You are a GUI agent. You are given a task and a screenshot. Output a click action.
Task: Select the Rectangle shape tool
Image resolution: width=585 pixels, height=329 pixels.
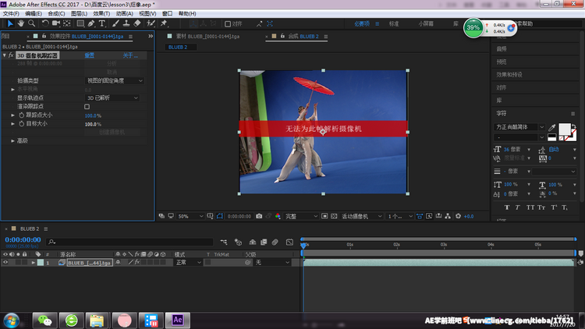coord(80,23)
